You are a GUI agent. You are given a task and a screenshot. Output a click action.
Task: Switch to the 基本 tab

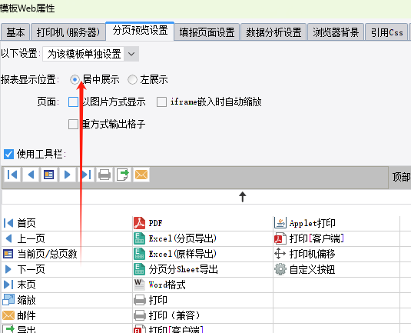tap(15, 32)
